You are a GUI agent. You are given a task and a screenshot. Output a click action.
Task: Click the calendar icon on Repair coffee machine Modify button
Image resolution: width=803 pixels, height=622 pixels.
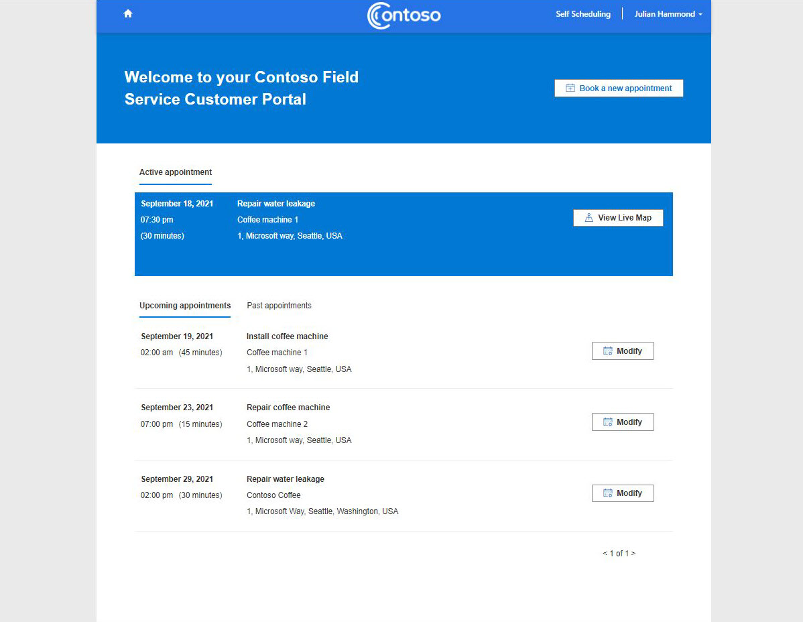click(x=607, y=422)
